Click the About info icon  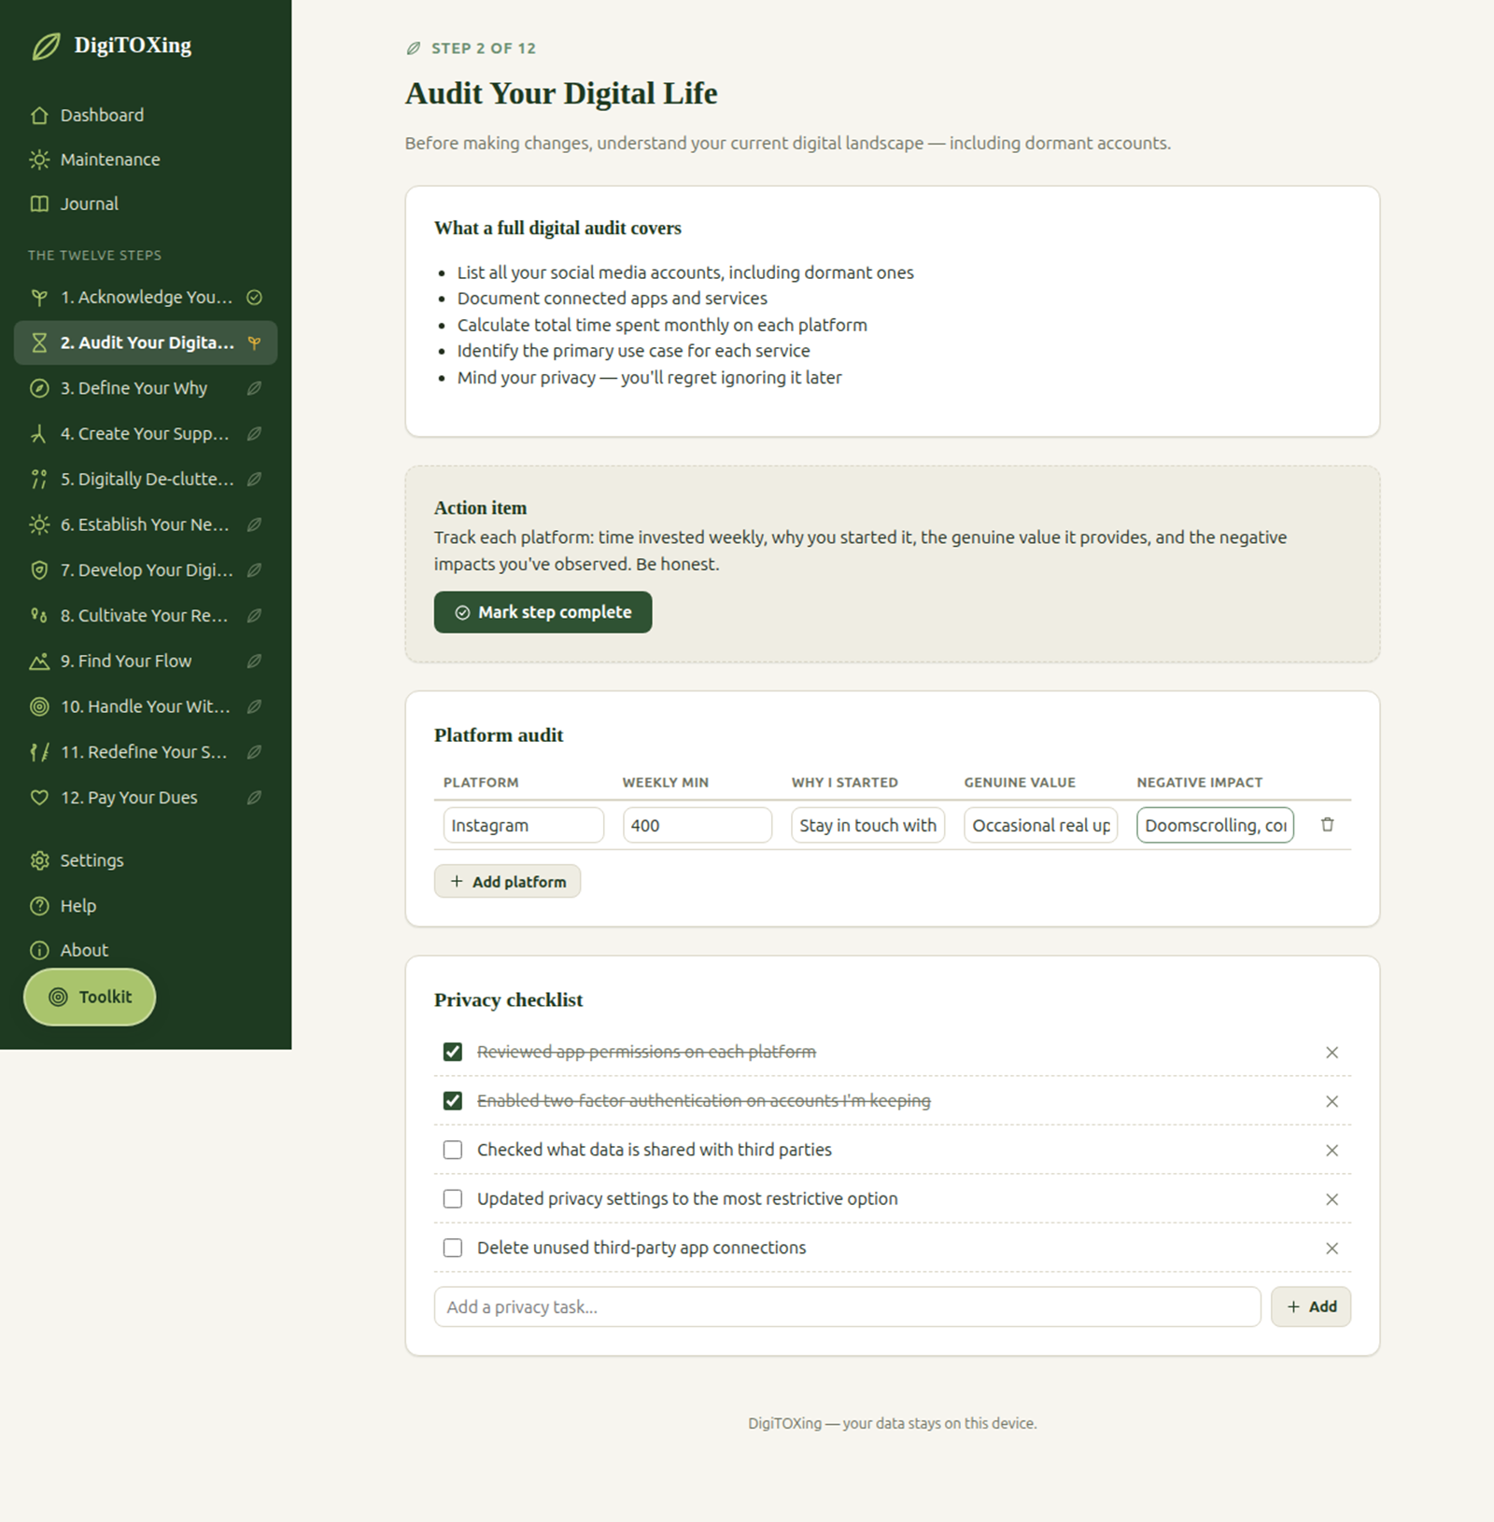coord(39,950)
